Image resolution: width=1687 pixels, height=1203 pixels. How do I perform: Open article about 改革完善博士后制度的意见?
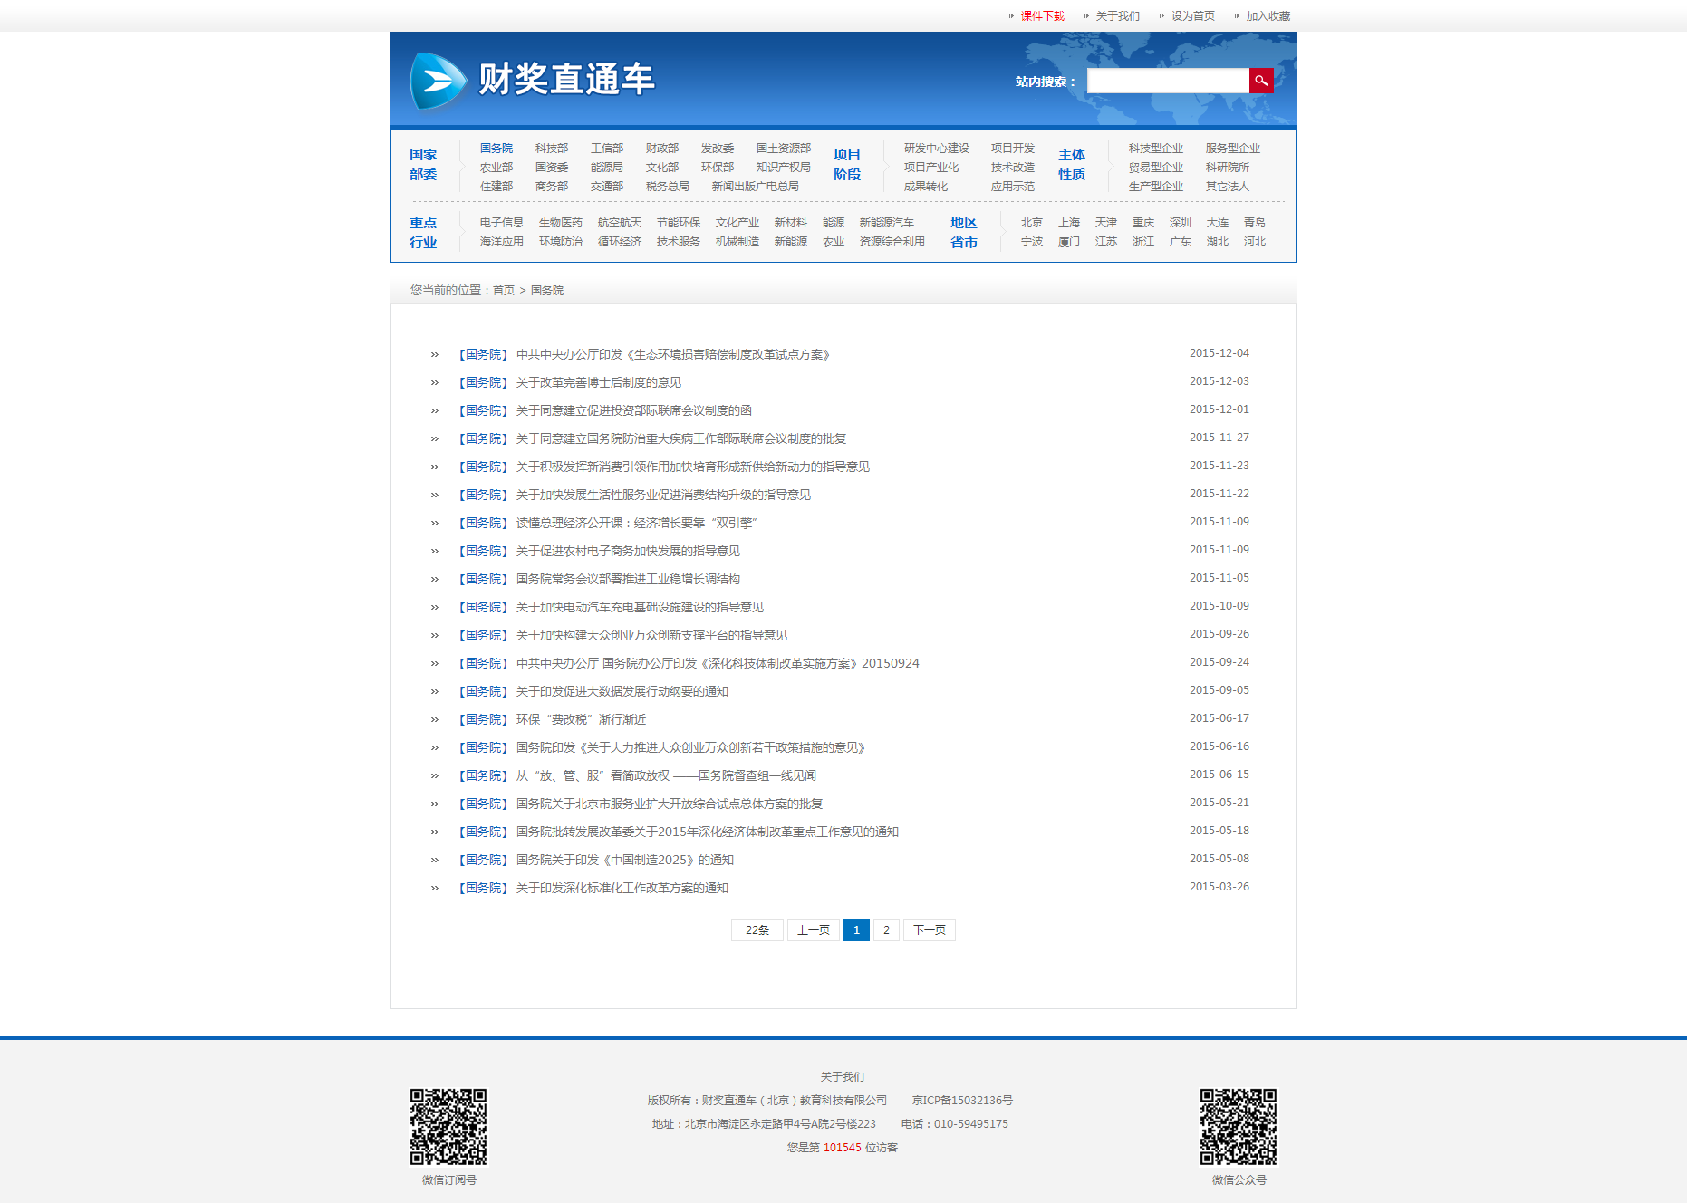pos(598,383)
